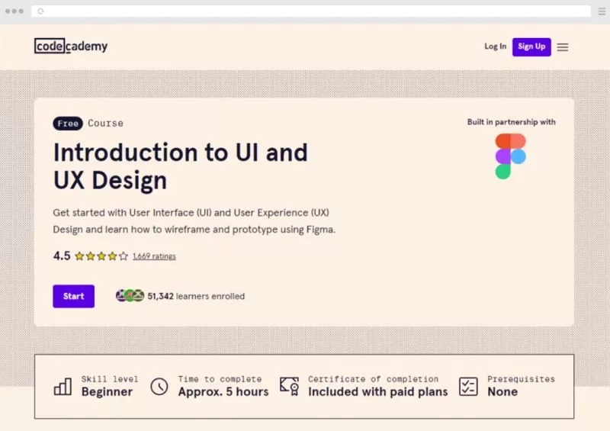Click the prerequisites checklist icon

click(468, 387)
